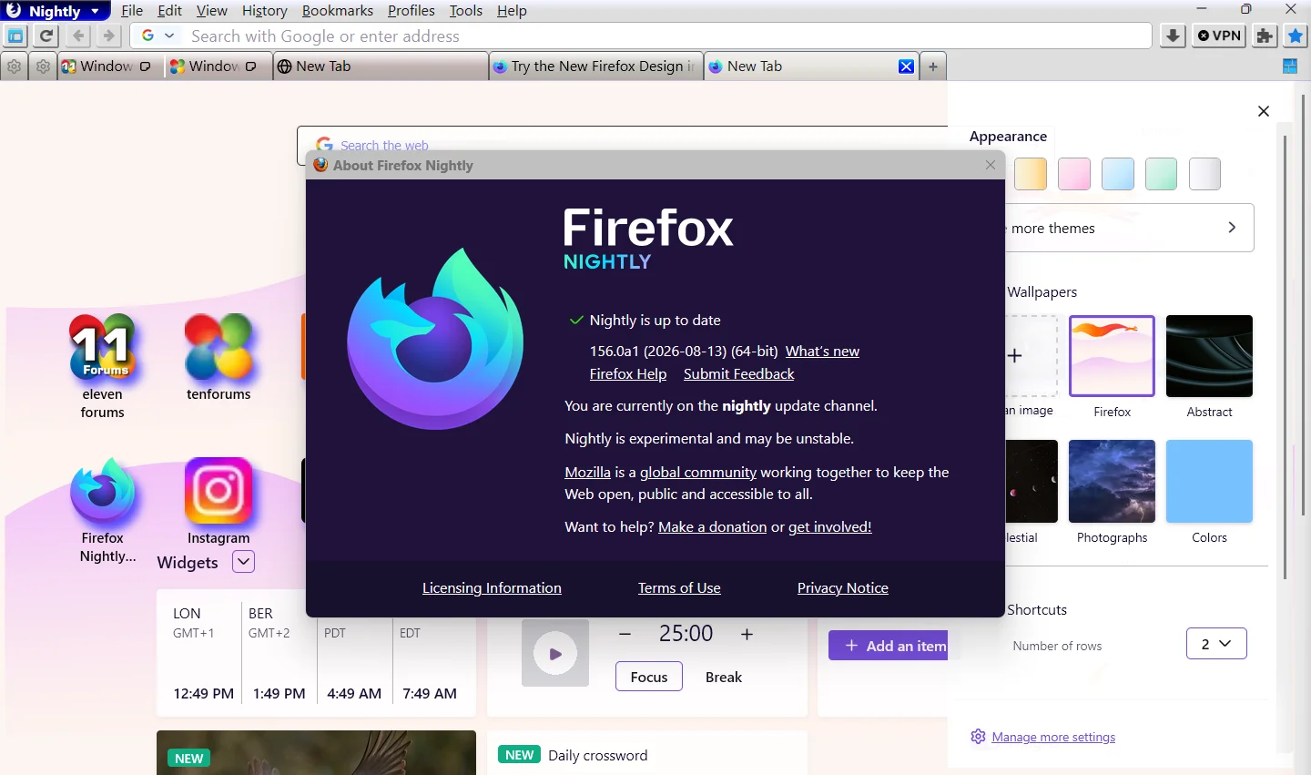
Task: Open the Nightly application menu dropdown
Action: (56, 11)
